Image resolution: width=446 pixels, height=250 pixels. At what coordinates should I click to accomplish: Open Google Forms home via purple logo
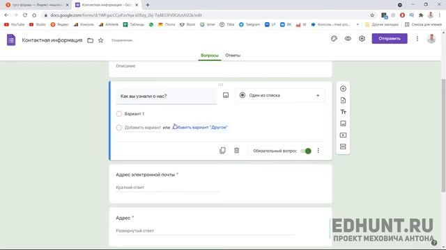[x=11, y=40]
